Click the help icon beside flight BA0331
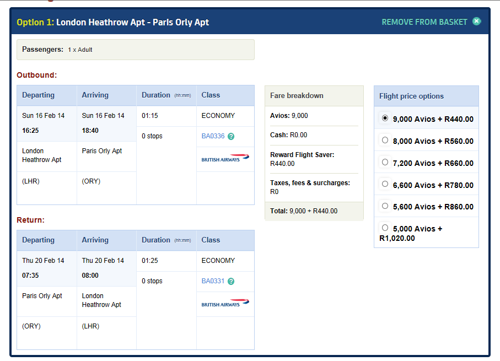The image size is (500, 361). tap(231, 281)
